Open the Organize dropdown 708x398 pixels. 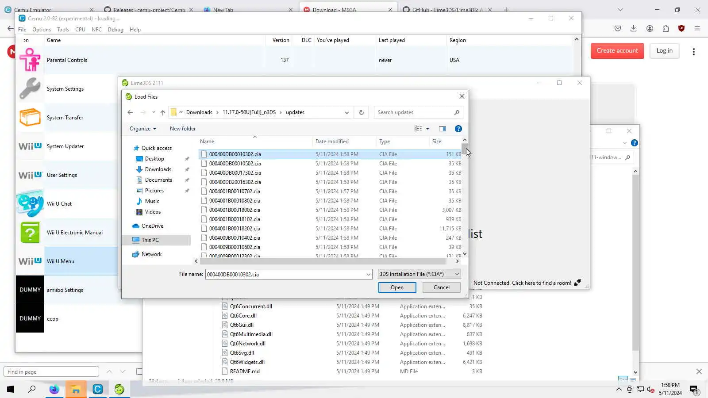[142, 129]
